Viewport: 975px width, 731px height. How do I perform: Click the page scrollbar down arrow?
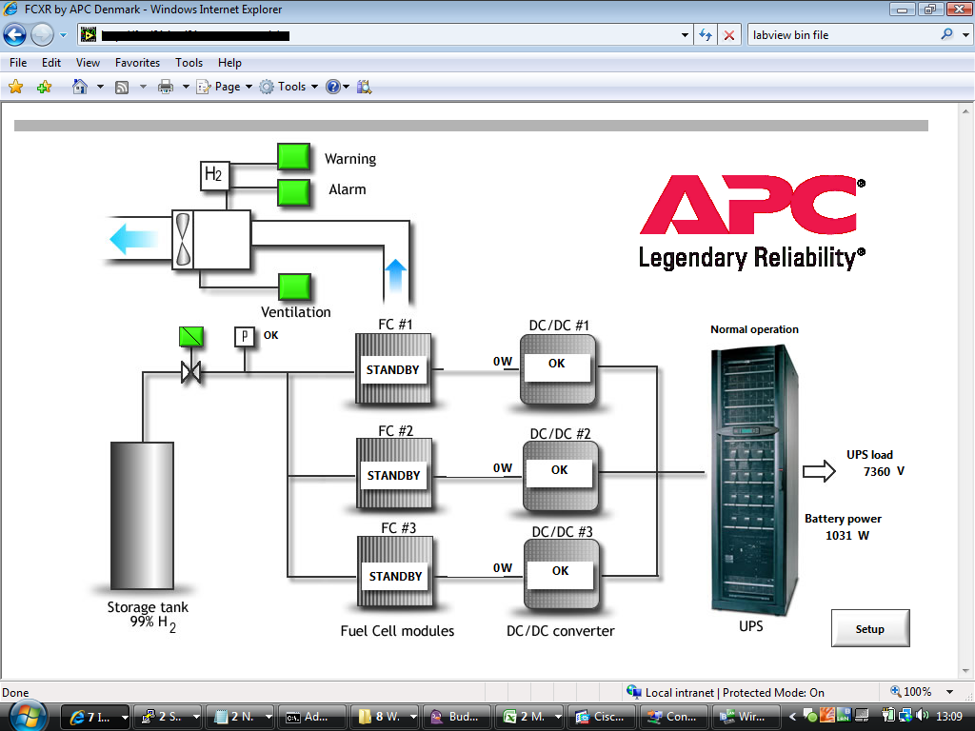pos(965,671)
